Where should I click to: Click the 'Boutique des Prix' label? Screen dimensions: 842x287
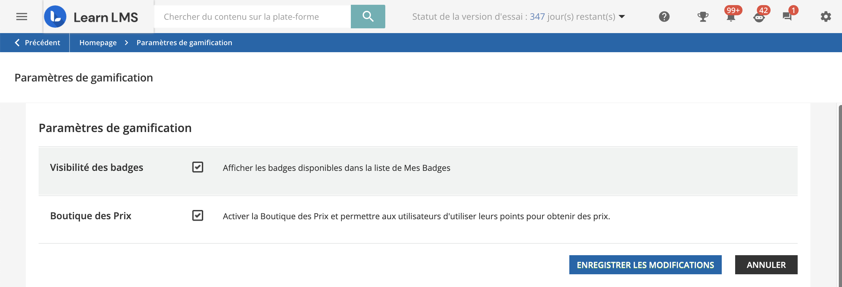click(x=91, y=216)
